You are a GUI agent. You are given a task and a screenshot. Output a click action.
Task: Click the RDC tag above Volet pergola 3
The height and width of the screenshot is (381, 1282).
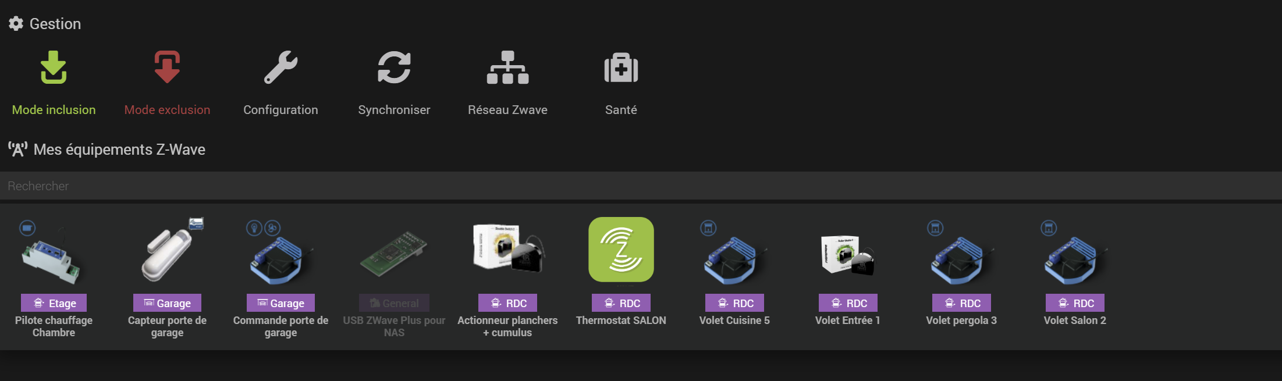click(x=961, y=303)
